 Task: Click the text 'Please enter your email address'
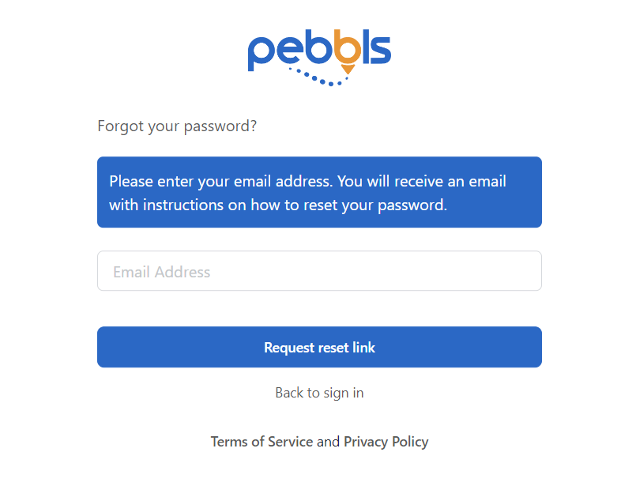click(x=220, y=181)
